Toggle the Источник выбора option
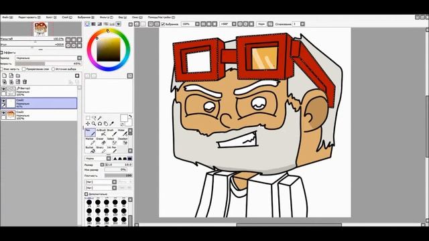 click(53, 69)
